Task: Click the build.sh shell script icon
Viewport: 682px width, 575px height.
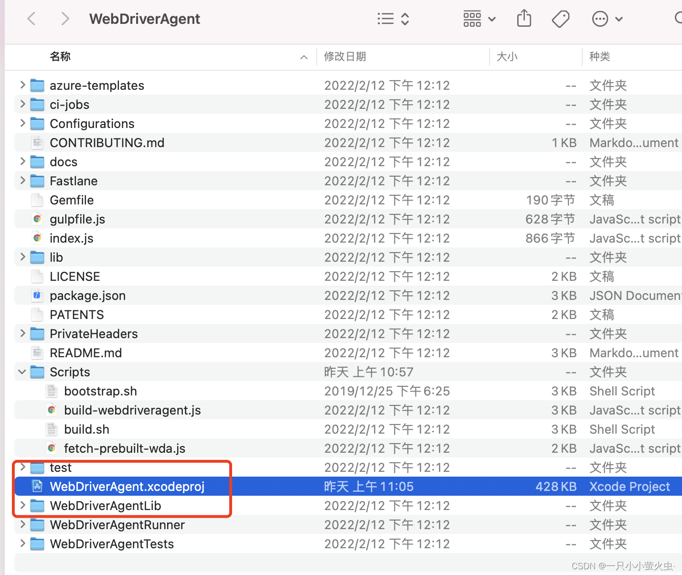Action: [x=52, y=429]
